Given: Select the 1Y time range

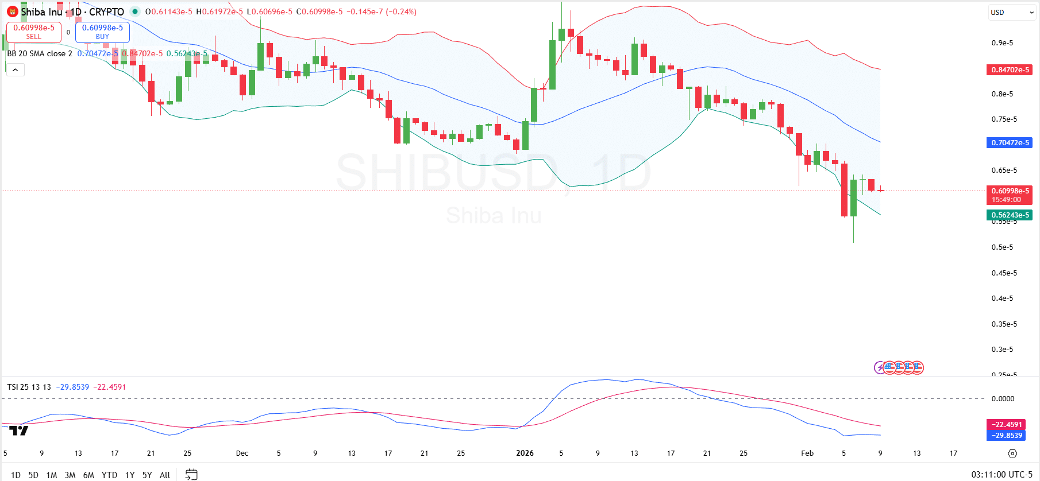Looking at the screenshot, I should pos(130,475).
